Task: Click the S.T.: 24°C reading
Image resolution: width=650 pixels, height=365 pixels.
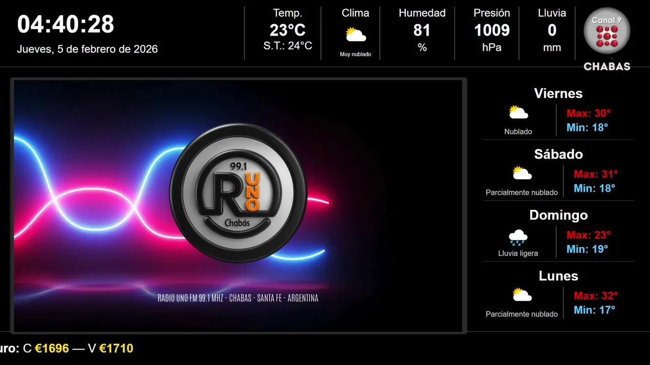Action: [x=287, y=46]
